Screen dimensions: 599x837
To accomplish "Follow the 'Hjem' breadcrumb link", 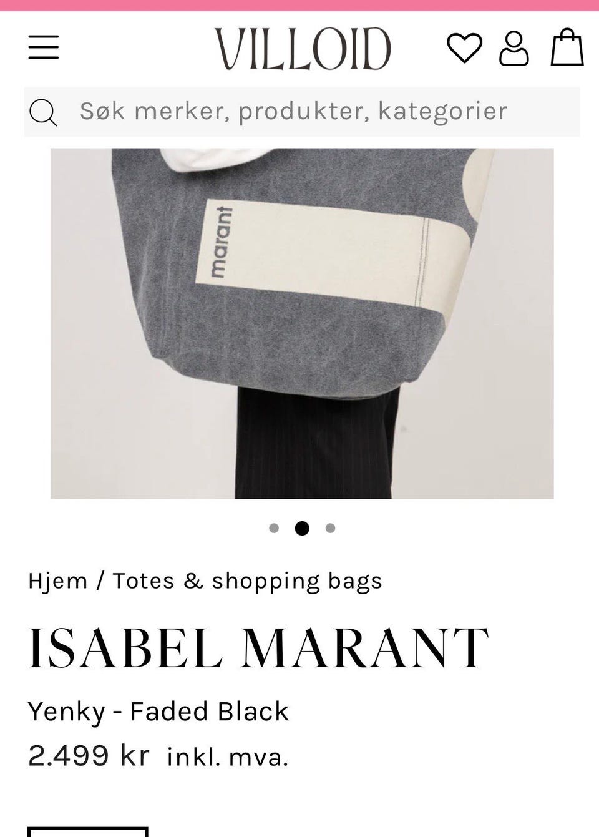I will point(57,581).
